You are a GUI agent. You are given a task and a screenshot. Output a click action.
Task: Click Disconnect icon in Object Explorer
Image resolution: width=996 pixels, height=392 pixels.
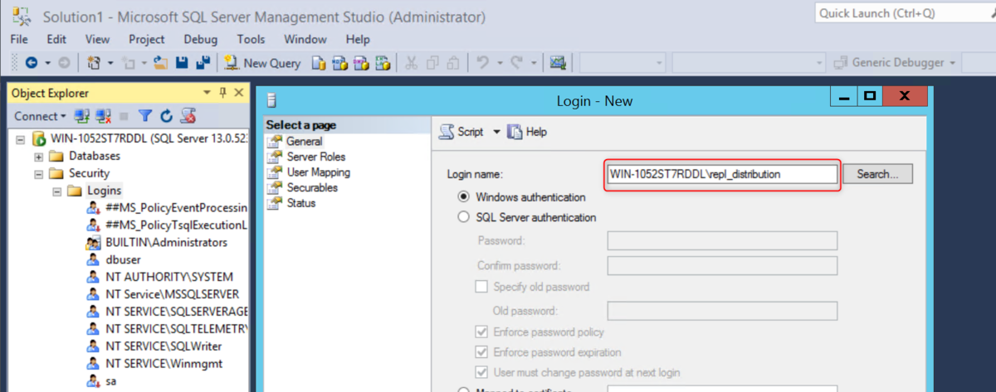103,116
